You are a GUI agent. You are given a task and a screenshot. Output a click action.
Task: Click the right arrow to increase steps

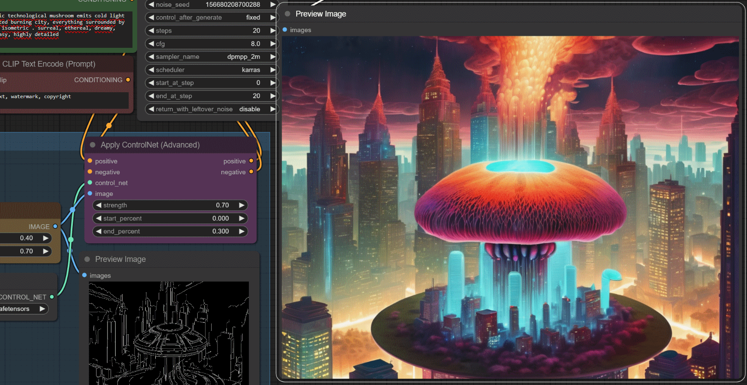click(x=273, y=30)
